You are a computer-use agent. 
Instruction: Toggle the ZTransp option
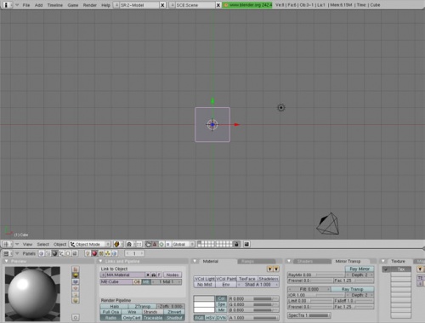coord(142,306)
